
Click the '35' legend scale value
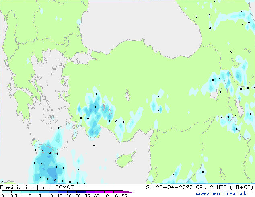(x=97, y=195)
